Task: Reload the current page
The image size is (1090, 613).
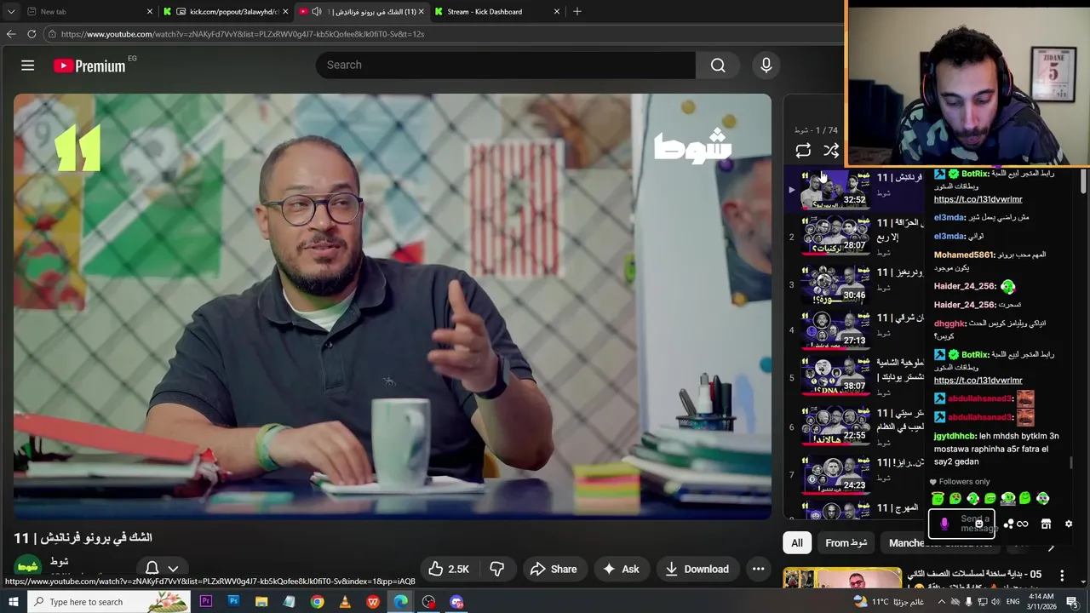Action: 32,34
